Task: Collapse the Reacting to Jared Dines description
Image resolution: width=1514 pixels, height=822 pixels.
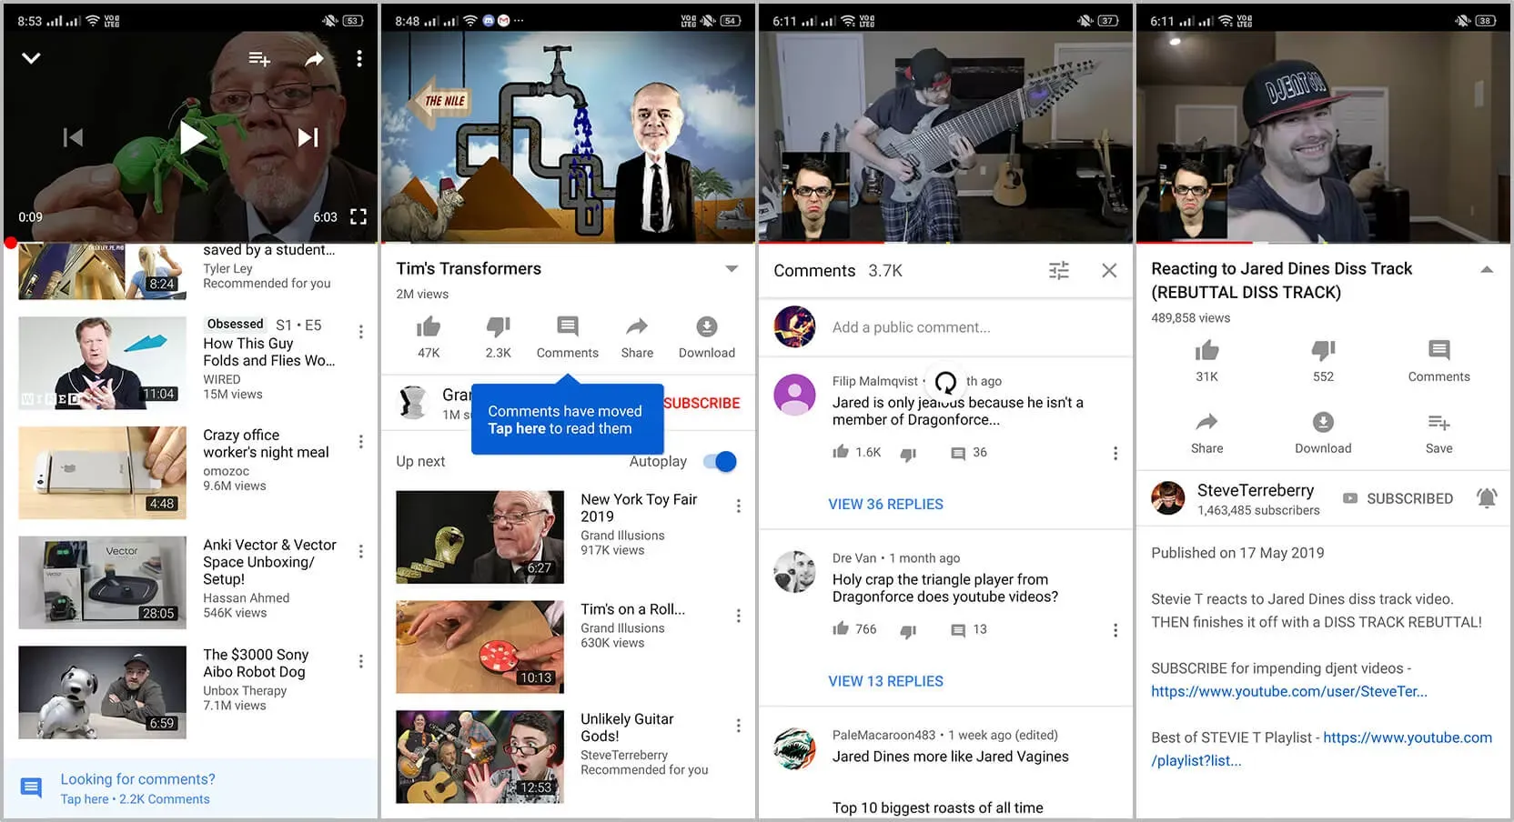Action: click(x=1487, y=270)
